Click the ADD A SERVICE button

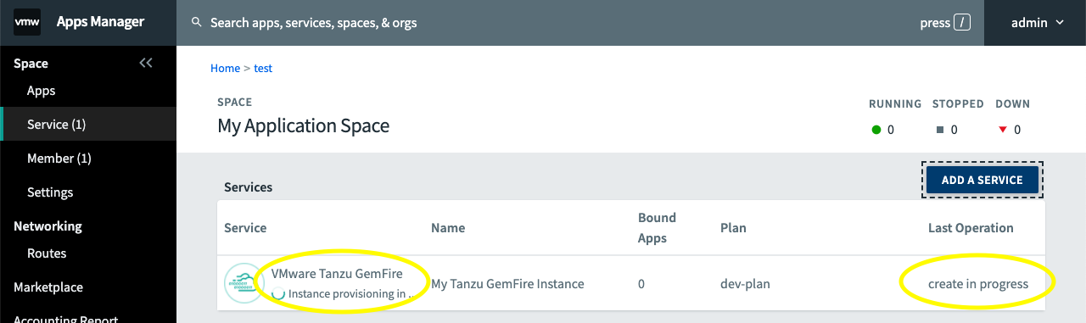click(x=982, y=180)
